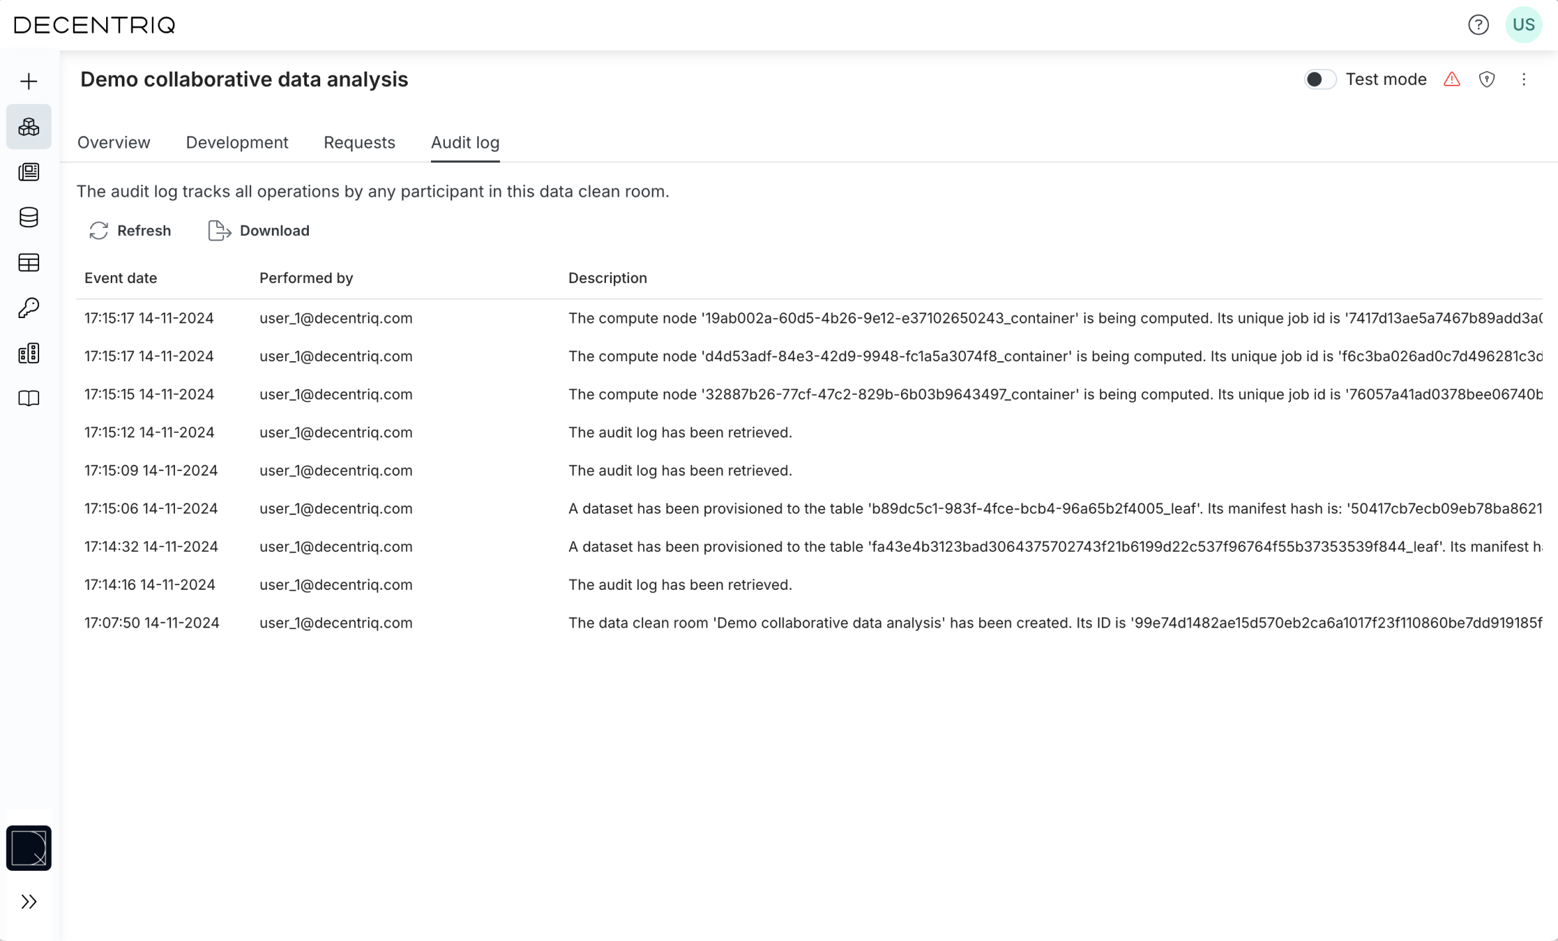
Task: Open the three-dot options menu
Action: (1524, 80)
